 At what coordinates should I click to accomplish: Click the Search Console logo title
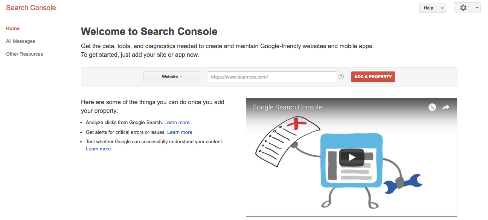click(x=31, y=8)
